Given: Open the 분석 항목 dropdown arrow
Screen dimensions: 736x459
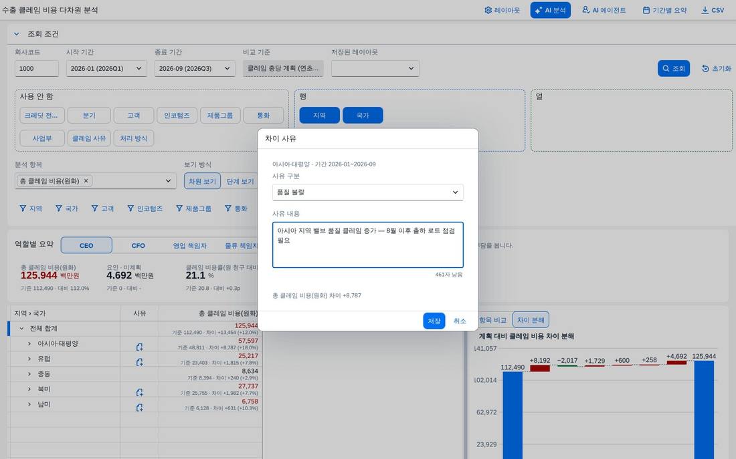Looking at the screenshot, I should (168, 181).
